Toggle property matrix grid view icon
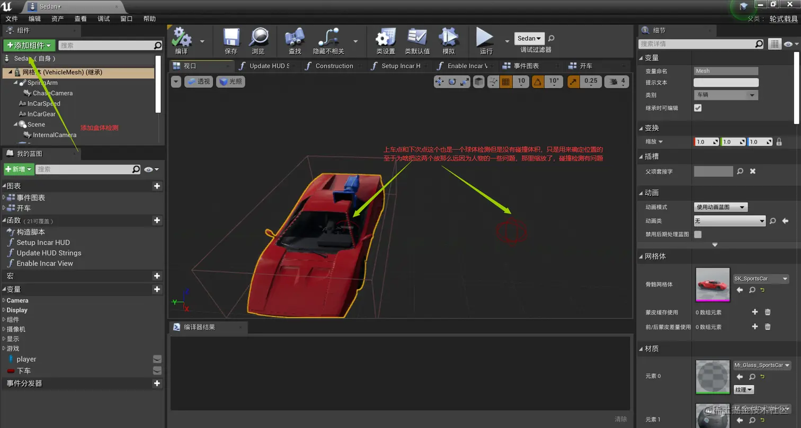Screen dimensions: 801x428 775,44
